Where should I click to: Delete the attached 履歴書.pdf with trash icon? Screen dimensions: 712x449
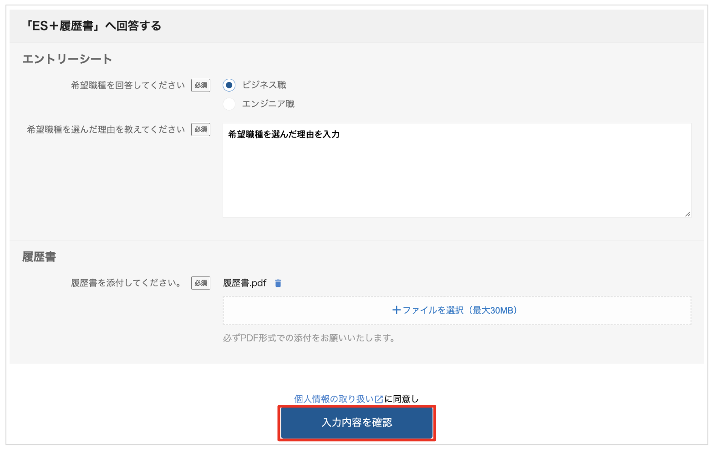[278, 283]
